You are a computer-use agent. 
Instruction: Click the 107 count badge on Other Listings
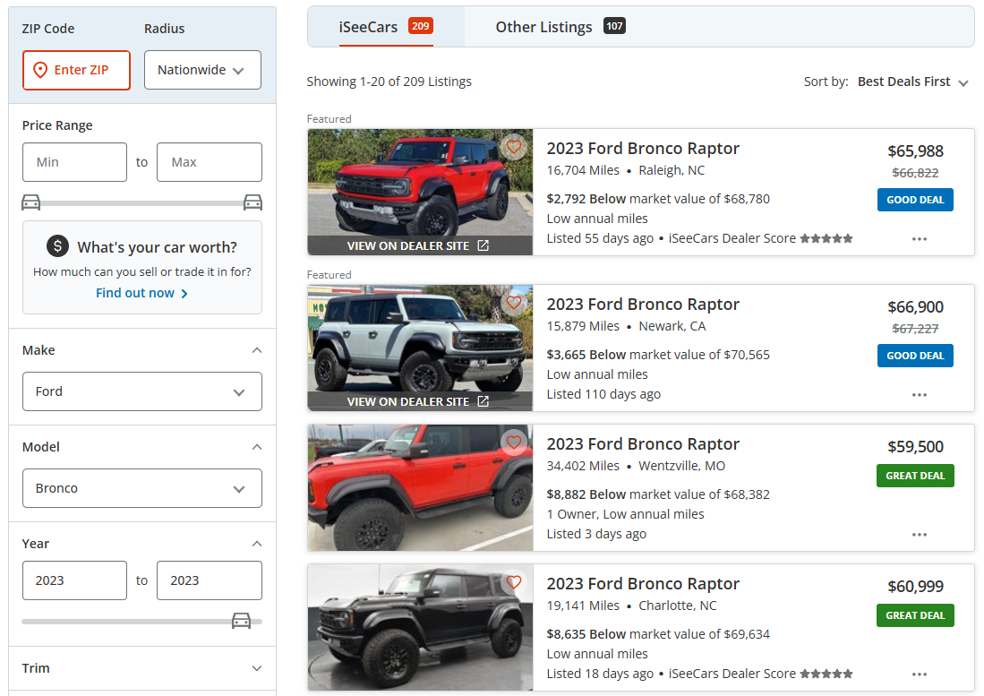pos(614,26)
